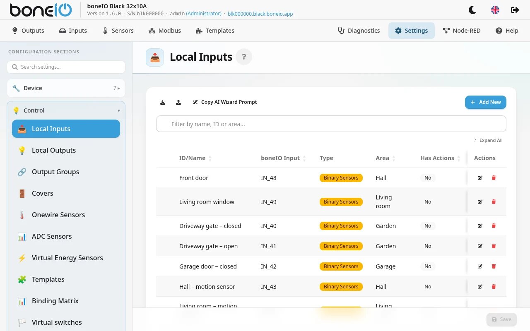The width and height of the screenshot is (530, 331).
Task: Click the logout icon in header
Action: pos(515,10)
